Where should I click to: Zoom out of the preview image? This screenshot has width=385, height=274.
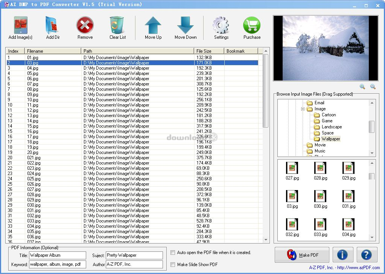click(x=373, y=87)
